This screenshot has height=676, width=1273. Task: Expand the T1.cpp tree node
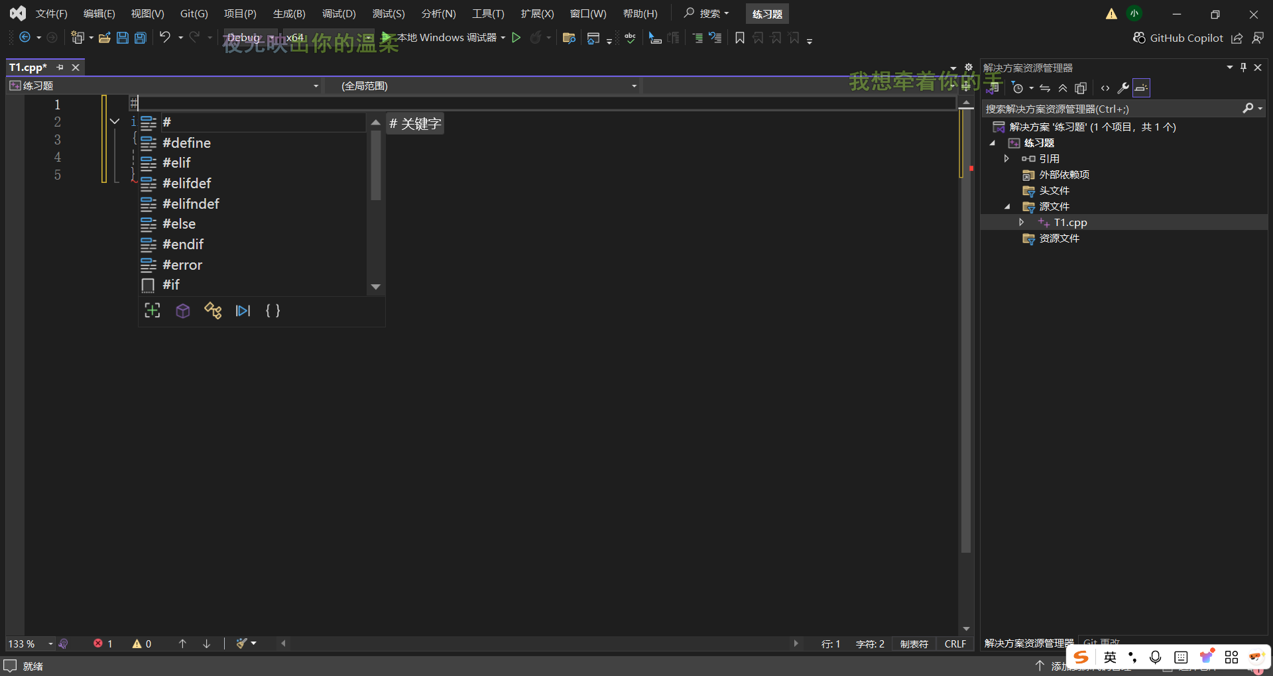1022,223
